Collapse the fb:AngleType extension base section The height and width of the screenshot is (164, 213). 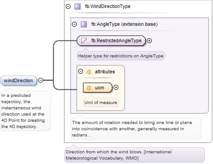[x=74, y=24]
